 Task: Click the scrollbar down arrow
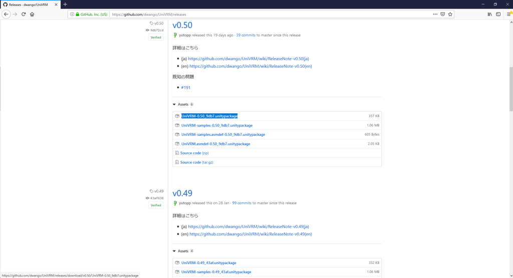click(x=511, y=275)
